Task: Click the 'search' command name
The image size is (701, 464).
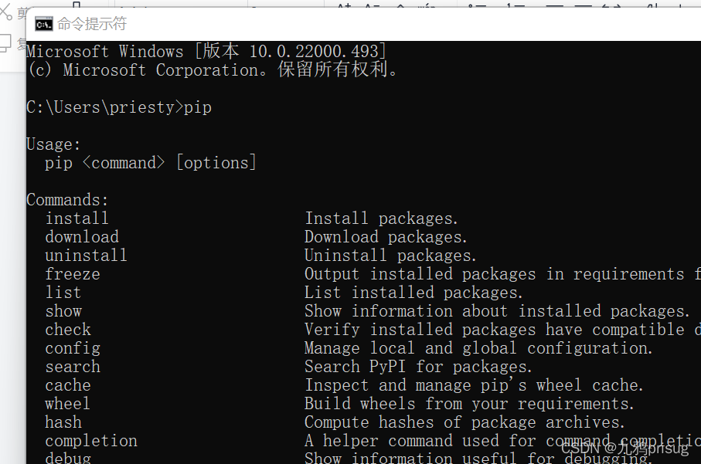Action: point(73,367)
